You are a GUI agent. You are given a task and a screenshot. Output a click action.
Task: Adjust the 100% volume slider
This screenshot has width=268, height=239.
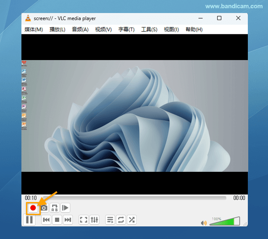[x=225, y=221]
